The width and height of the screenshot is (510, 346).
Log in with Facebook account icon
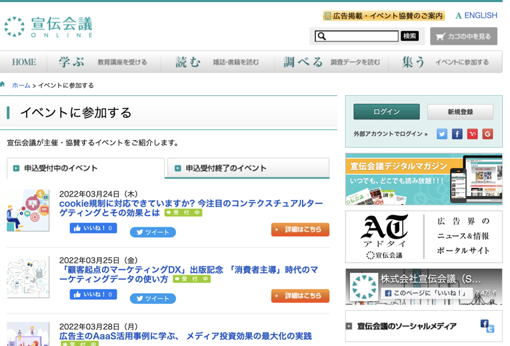[x=457, y=134]
